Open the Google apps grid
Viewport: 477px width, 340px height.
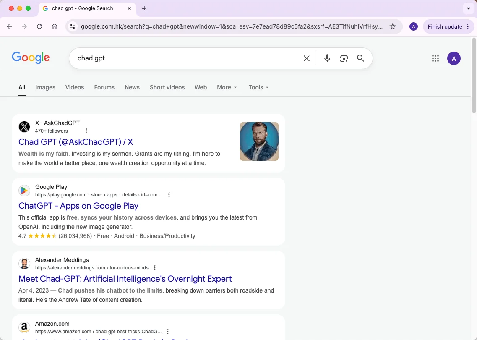click(435, 58)
